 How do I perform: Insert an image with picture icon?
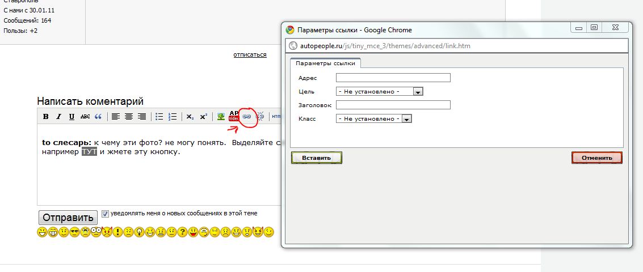pyautogui.click(x=221, y=117)
